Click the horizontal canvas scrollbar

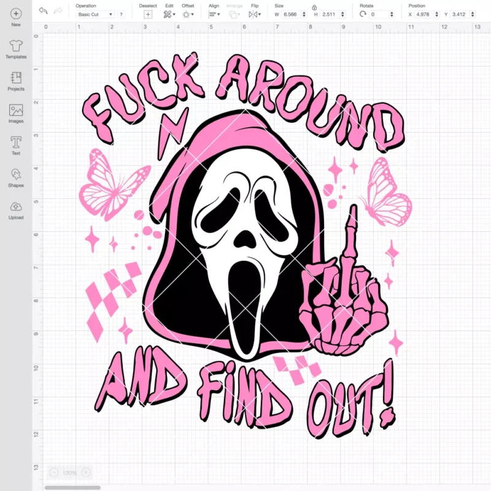coord(72,487)
